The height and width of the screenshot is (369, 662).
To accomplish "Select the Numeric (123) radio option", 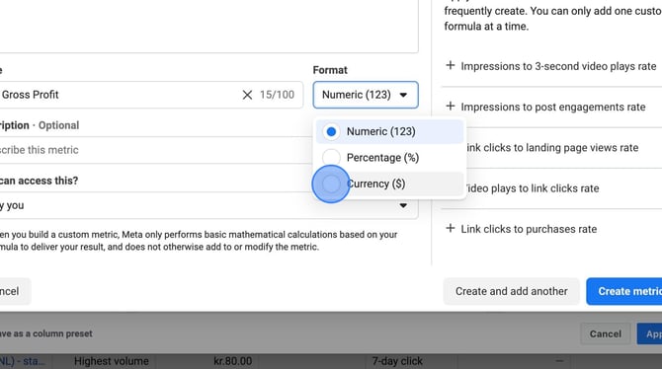I will point(331,131).
